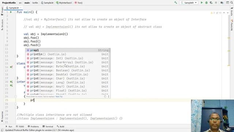234x132 pixels.
Task: Open the PlantUML side tool window
Action: click(232, 25)
